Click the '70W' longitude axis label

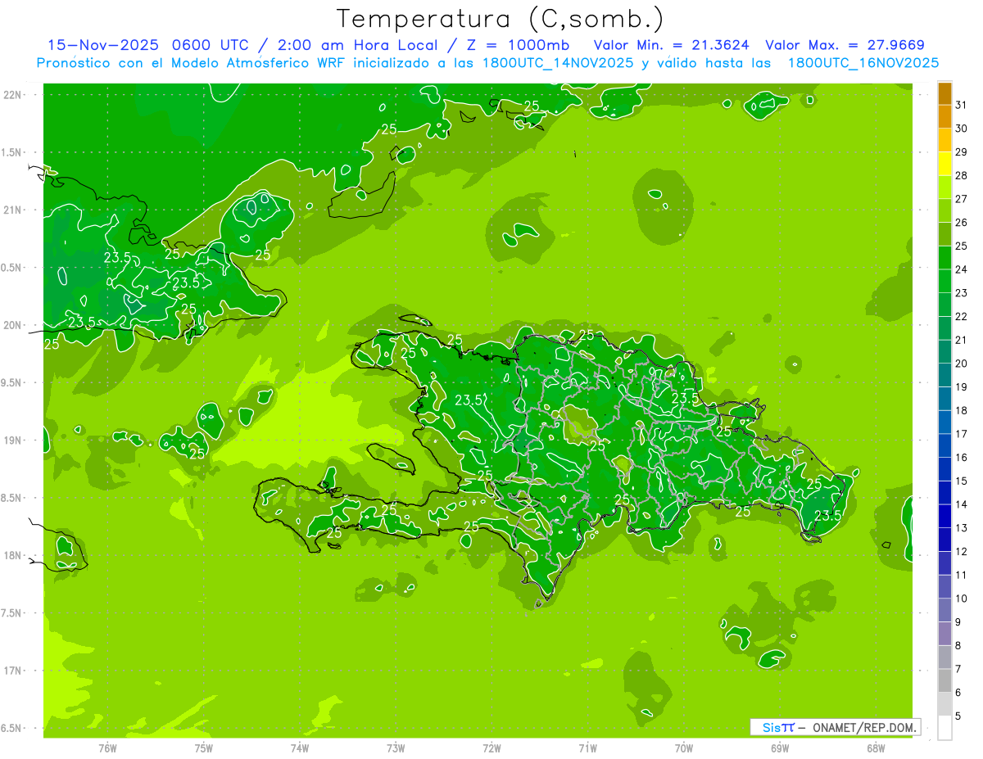click(684, 748)
